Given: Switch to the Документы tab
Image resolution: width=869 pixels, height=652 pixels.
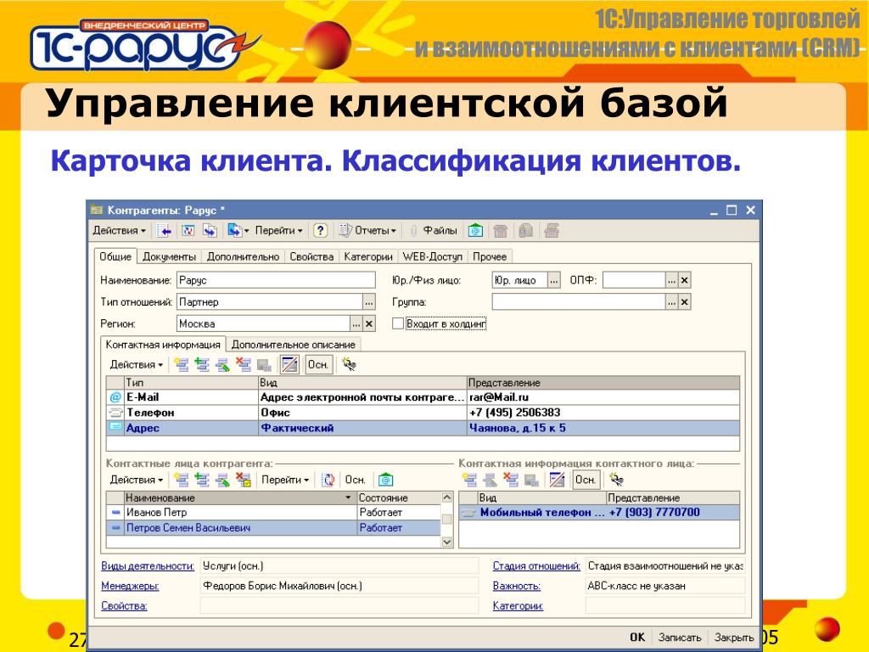Looking at the screenshot, I should pyautogui.click(x=169, y=256).
